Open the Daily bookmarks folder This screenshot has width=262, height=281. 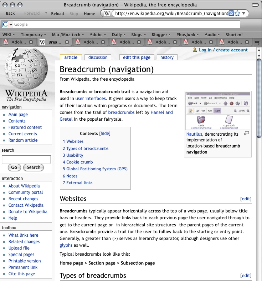tap(119, 35)
